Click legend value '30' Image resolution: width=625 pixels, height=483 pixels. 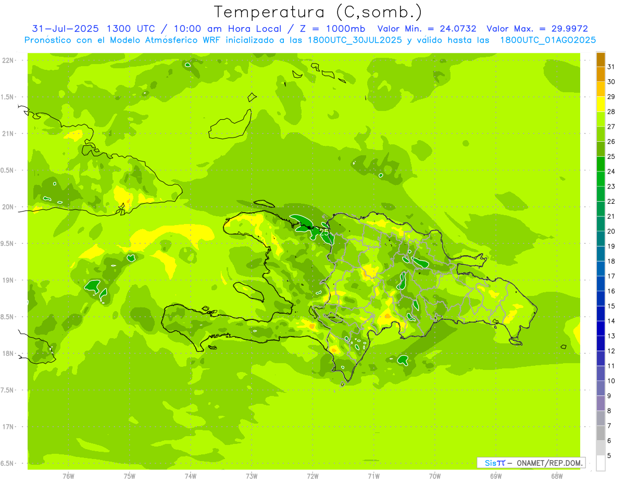(x=611, y=82)
